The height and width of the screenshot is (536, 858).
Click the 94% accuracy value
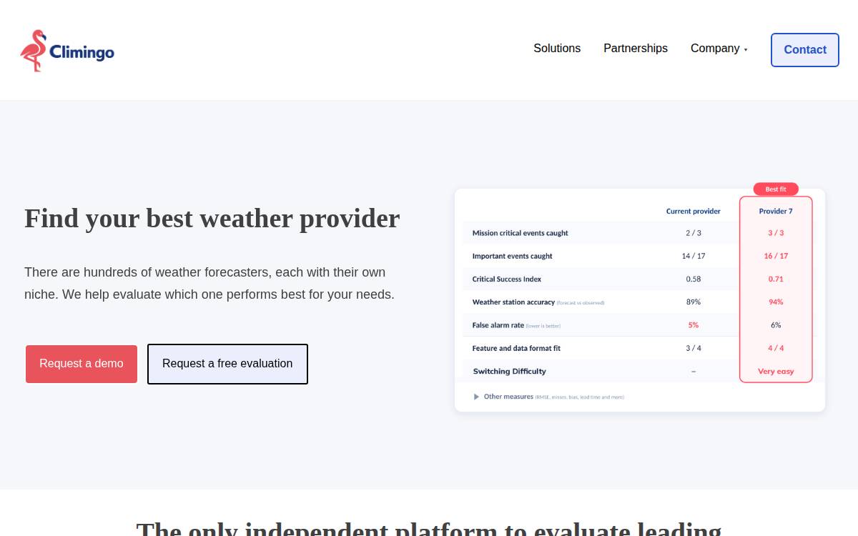[776, 302]
